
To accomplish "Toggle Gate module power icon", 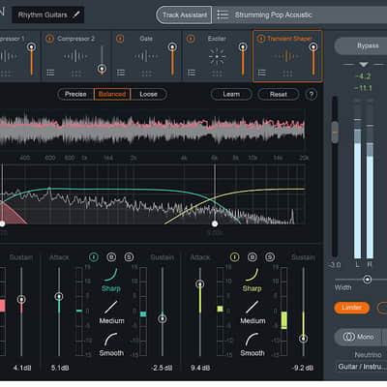I will tap(120, 39).
